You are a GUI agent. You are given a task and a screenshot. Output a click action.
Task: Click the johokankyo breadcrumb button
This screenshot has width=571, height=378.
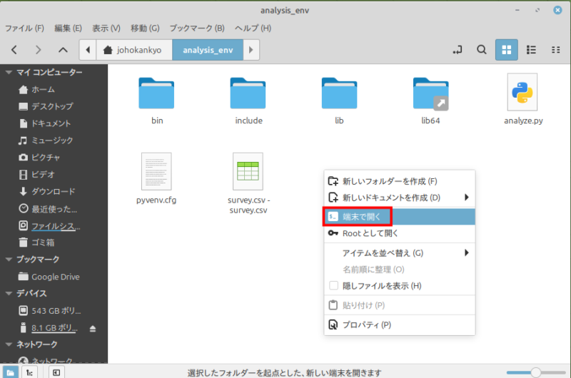point(135,50)
